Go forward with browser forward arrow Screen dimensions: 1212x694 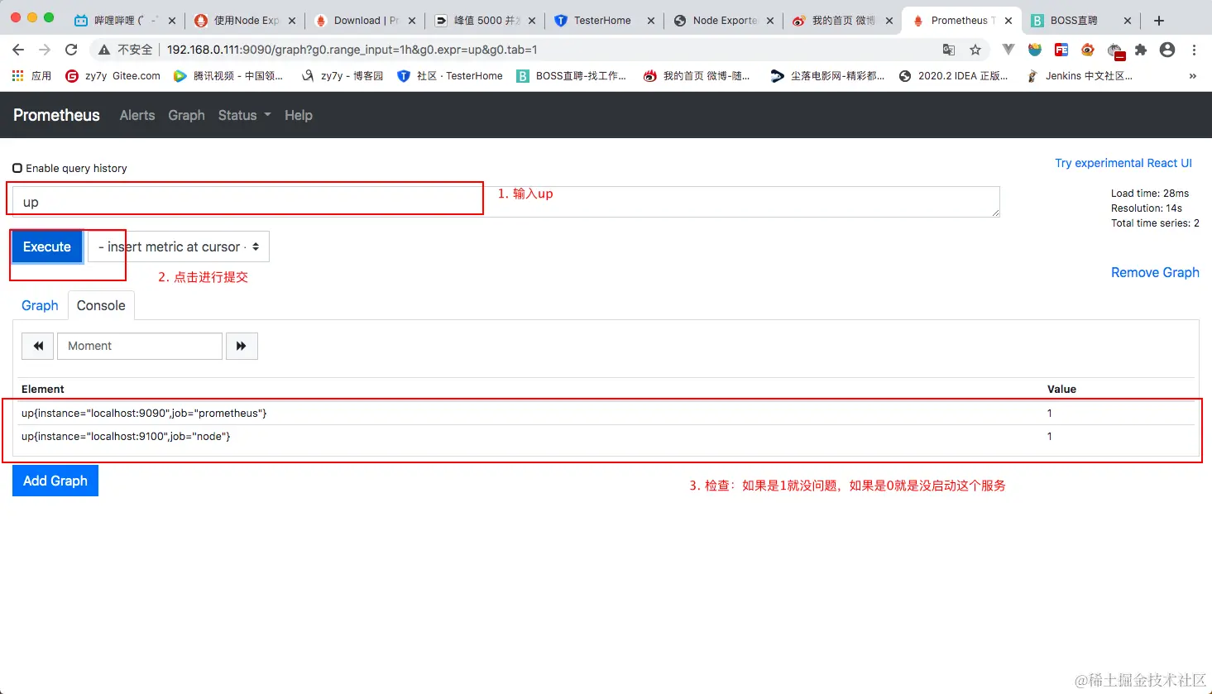pyautogui.click(x=45, y=50)
